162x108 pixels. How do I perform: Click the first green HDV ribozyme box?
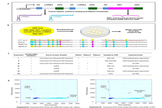(x=59, y=8)
